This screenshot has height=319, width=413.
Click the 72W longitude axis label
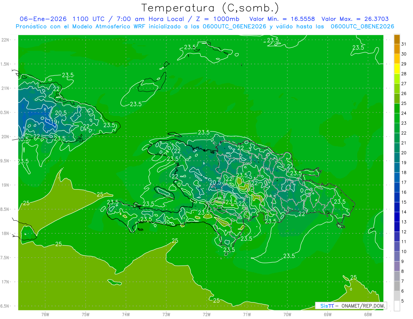click(x=206, y=315)
